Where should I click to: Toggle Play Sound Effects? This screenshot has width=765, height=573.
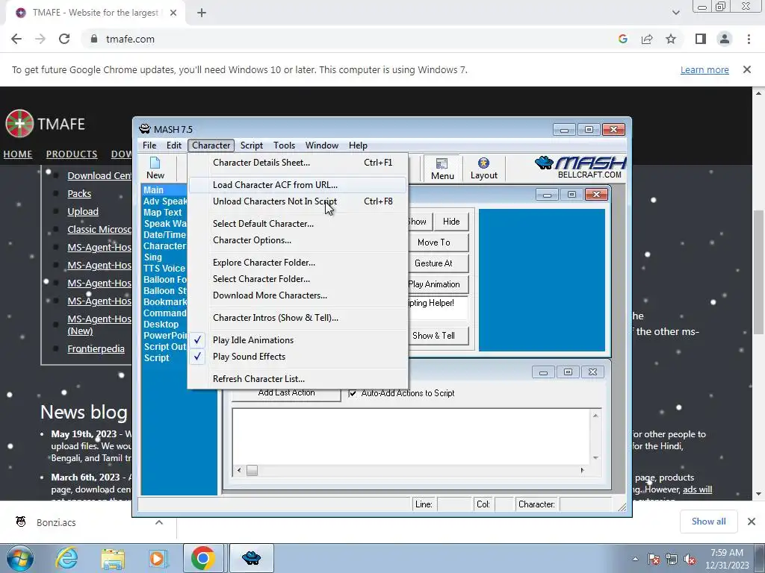[x=297, y=357]
